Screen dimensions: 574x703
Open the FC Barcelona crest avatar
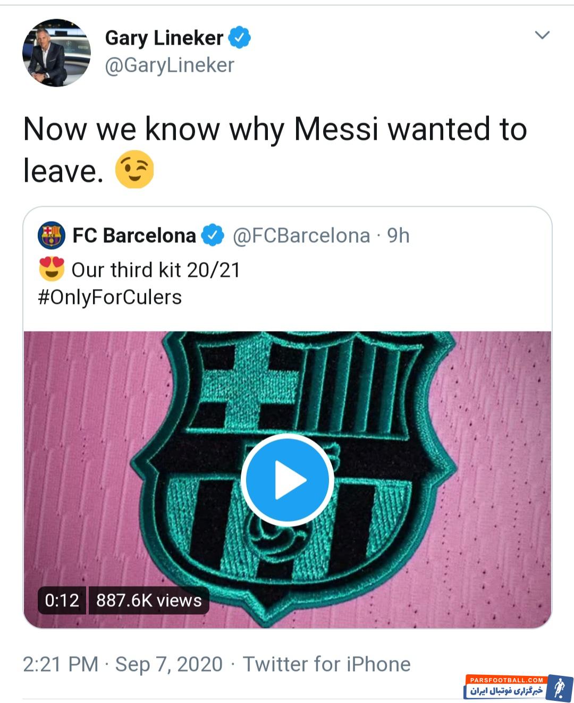pyautogui.click(x=52, y=235)
